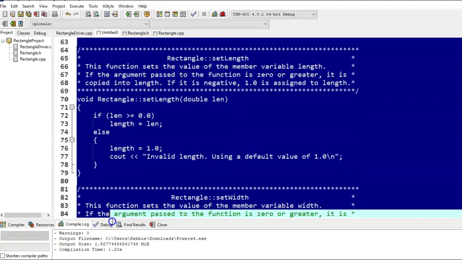Toggle the Shorten compiler paths checkbox
462x260 pixels.
[3, 256]
